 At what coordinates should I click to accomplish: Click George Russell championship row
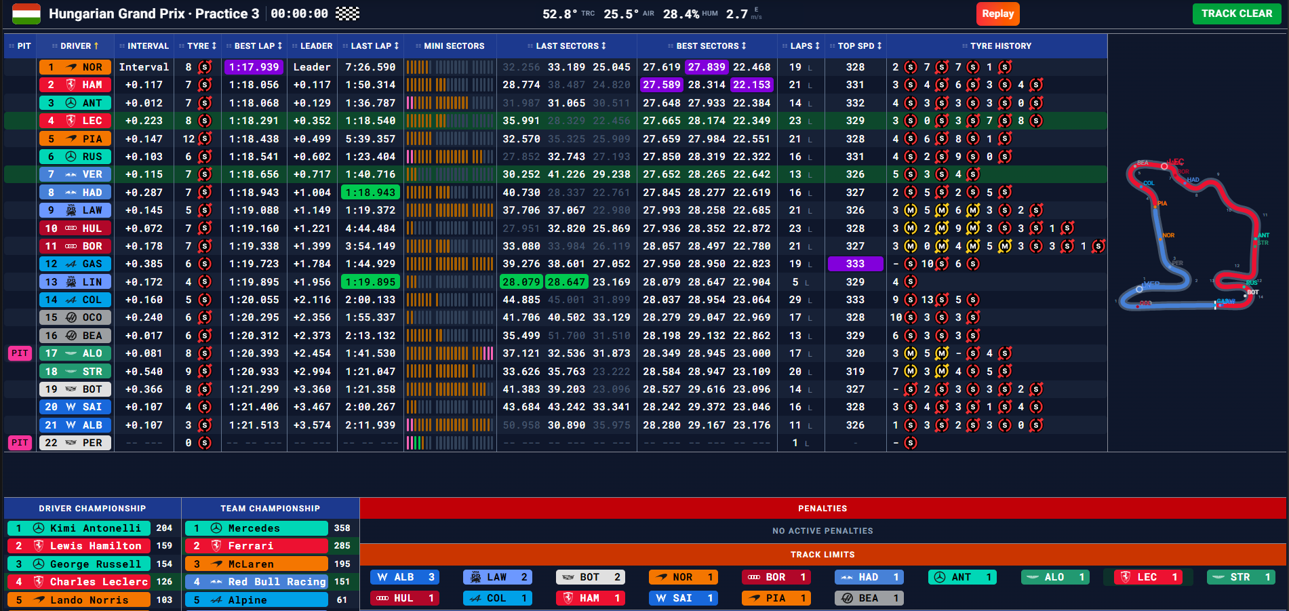tap(92, 564)
